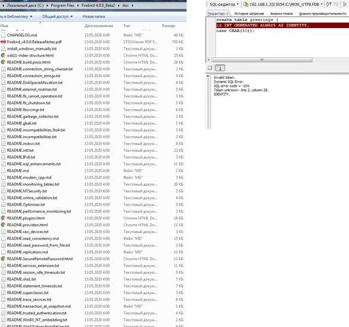Click the database connection icon
Screen dimensions: 349x327
point(245,4)
